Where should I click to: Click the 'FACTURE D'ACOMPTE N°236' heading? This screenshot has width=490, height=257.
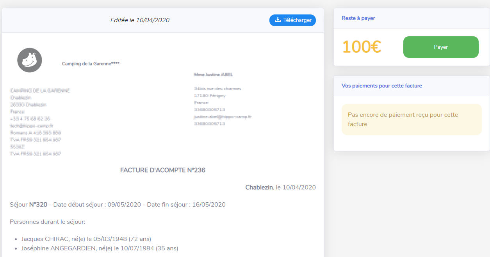tap(162, 170)
